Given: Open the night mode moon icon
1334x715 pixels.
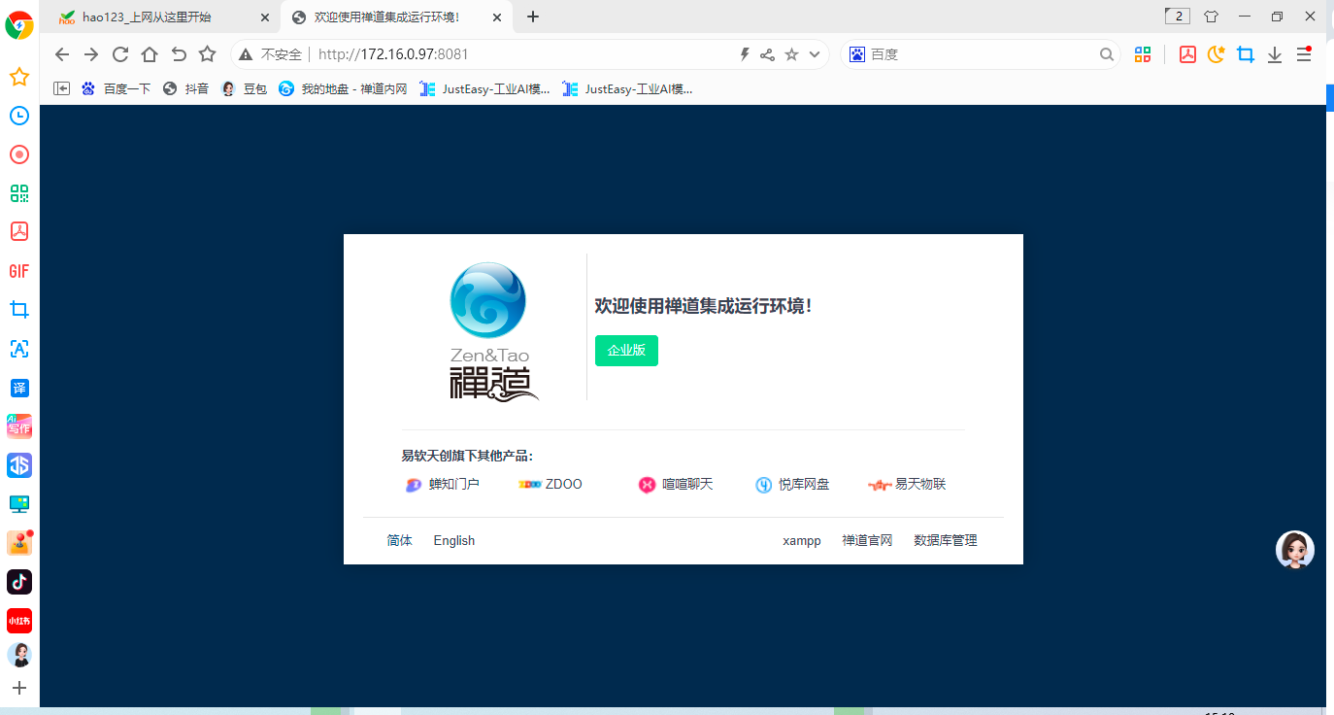Looking at the screenshot, I should point(1216,54).
